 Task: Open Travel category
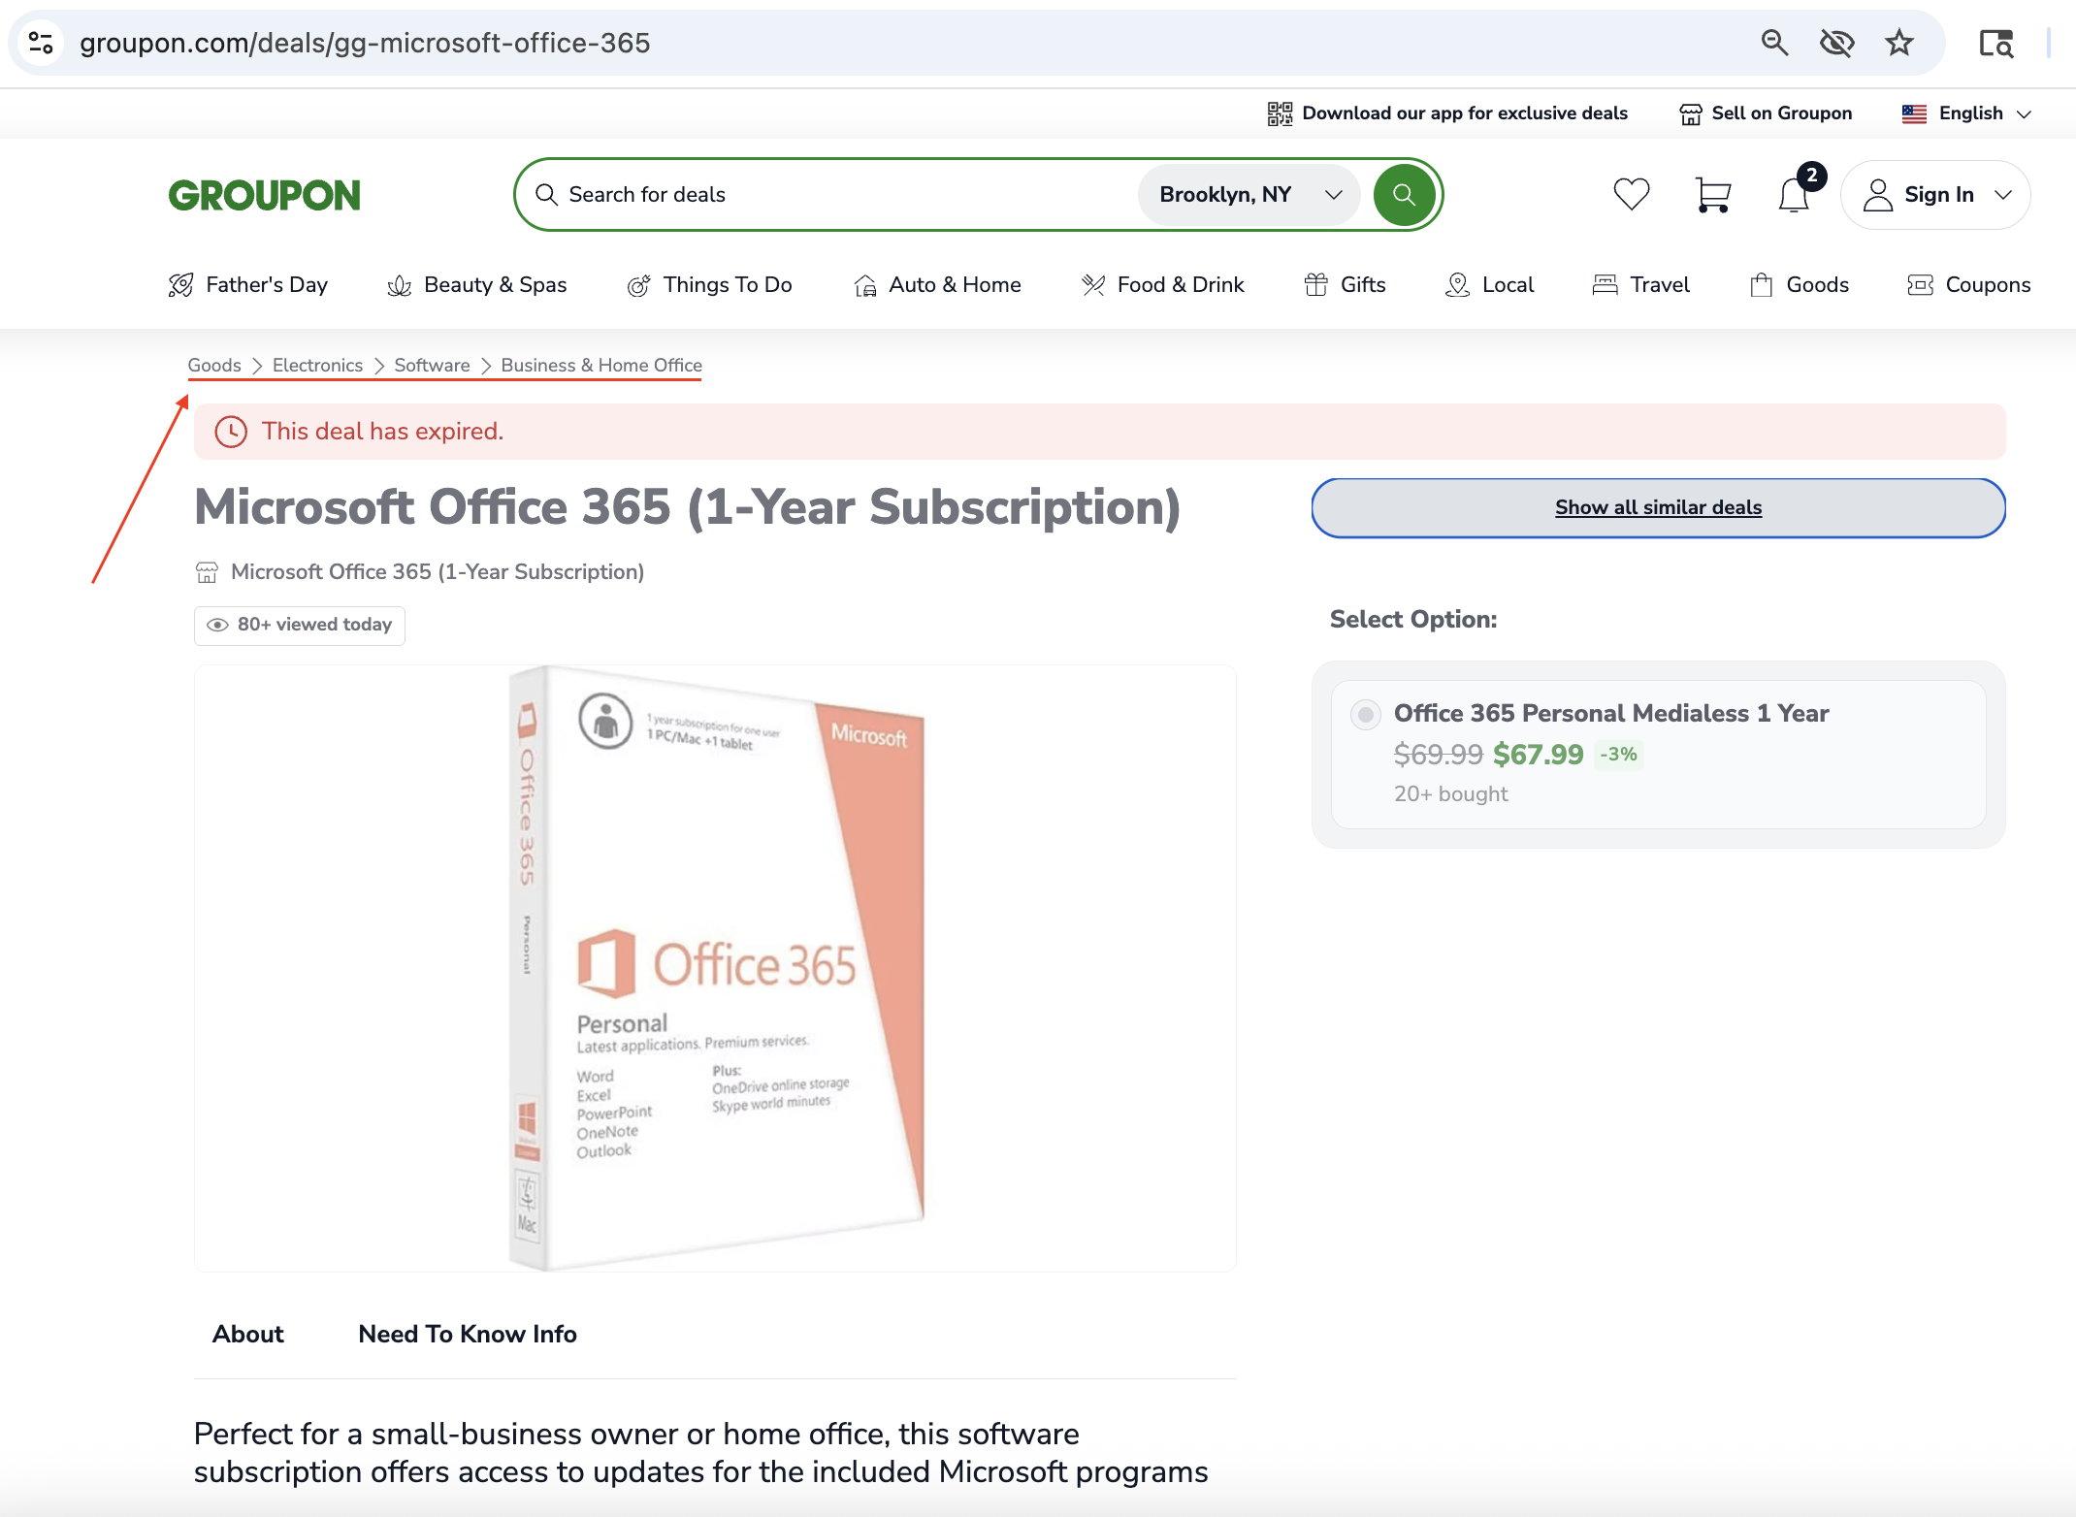pyautogui.click(x=1641, y=284)
